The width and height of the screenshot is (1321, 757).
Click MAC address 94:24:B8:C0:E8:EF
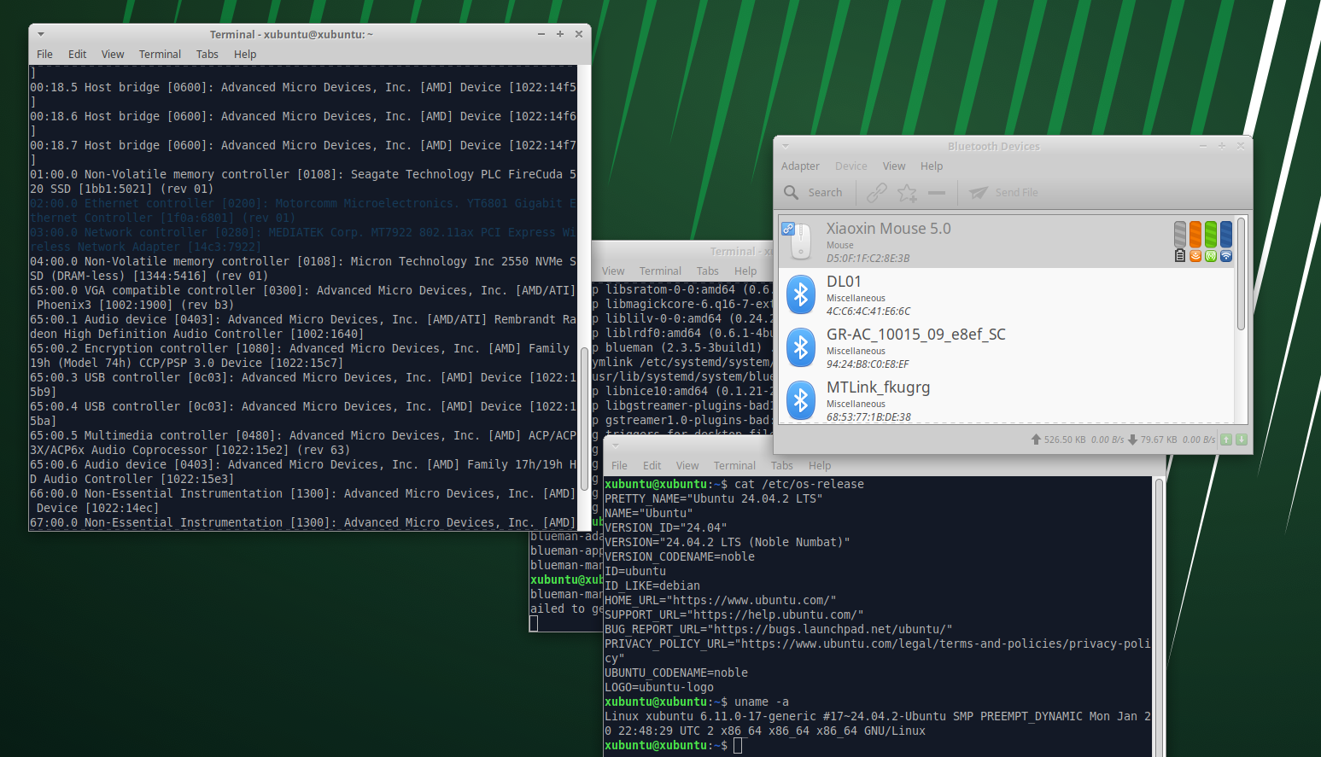[868, 364]
